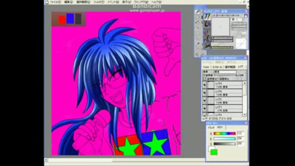Switch to the レイヤ tab in the layer panel
Screen dimensions: 295x166
point(240,67)
